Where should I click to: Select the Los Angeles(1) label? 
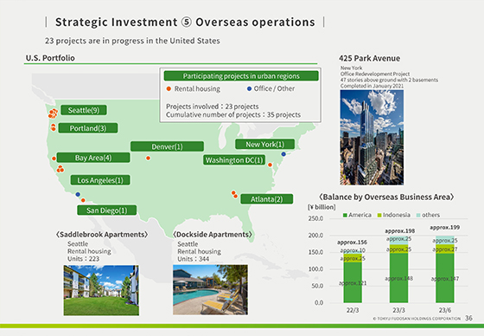100,180
